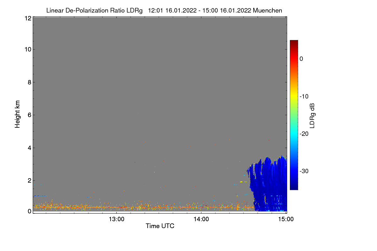Screen dimensions: 377x251
Task: Click the height tick label 4
Action: coord(29,148)
